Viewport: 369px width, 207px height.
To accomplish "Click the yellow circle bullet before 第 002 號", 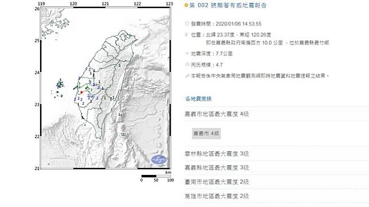I will point(186,5).
